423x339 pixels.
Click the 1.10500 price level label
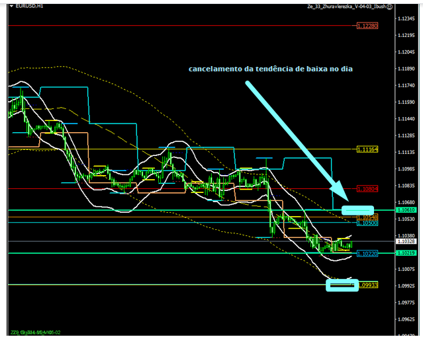click(x=367, y=223)
